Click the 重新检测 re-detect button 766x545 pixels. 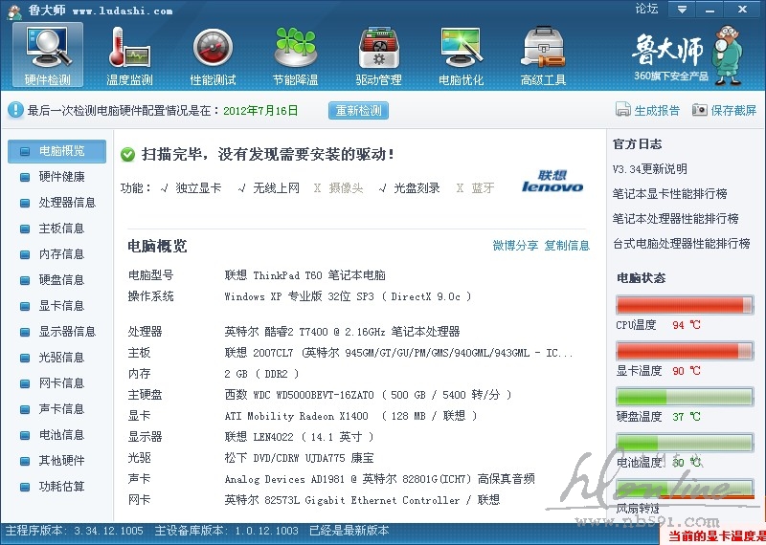(x=358, y=110)
